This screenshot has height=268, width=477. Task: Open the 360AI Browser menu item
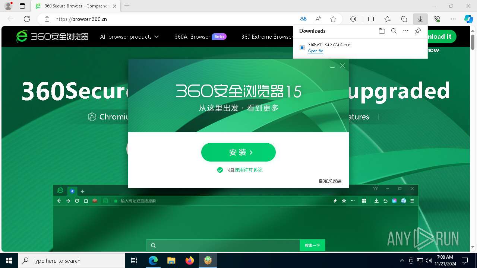click(200, 36)
